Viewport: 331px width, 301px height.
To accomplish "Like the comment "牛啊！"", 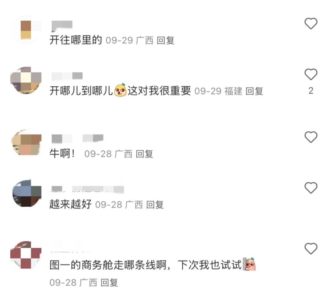I will point(311,137).
